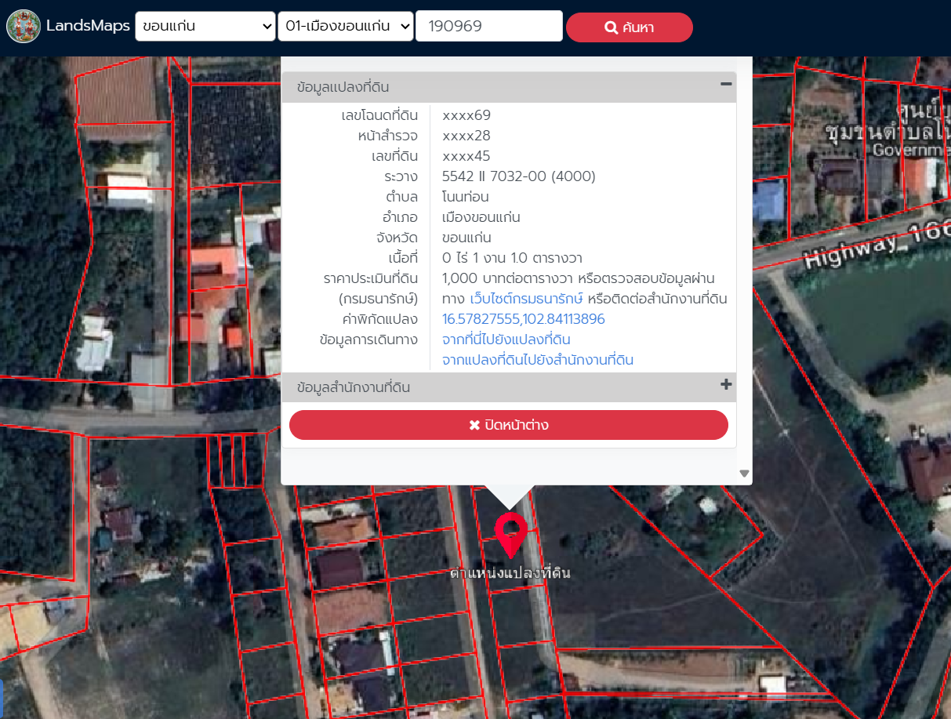Viewport: 951px width, 719px height.
Task: Click the ข้อมูลแปลงที่ดิน section header title
Action: (x=343, y=87)
